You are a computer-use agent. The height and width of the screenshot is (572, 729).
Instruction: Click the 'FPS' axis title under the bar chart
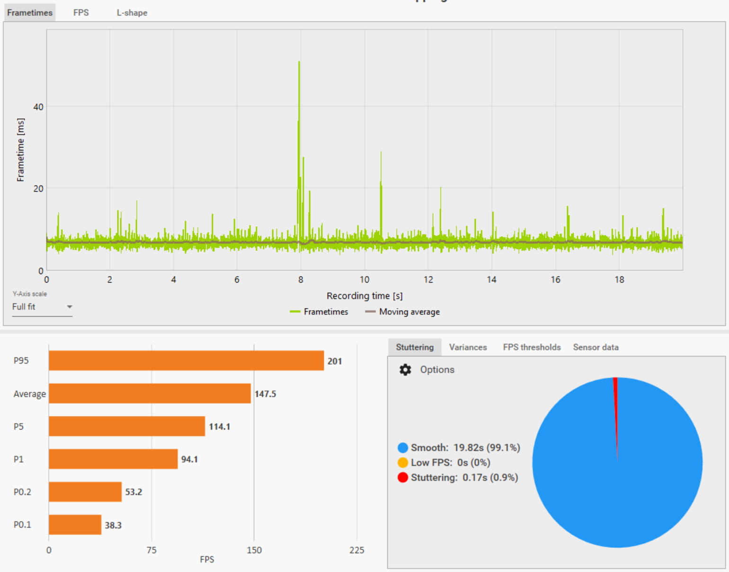coord(207,560)
